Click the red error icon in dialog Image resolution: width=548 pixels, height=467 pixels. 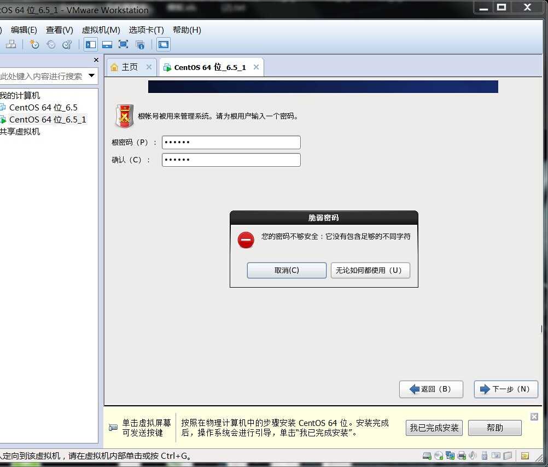tap(246, 240)
